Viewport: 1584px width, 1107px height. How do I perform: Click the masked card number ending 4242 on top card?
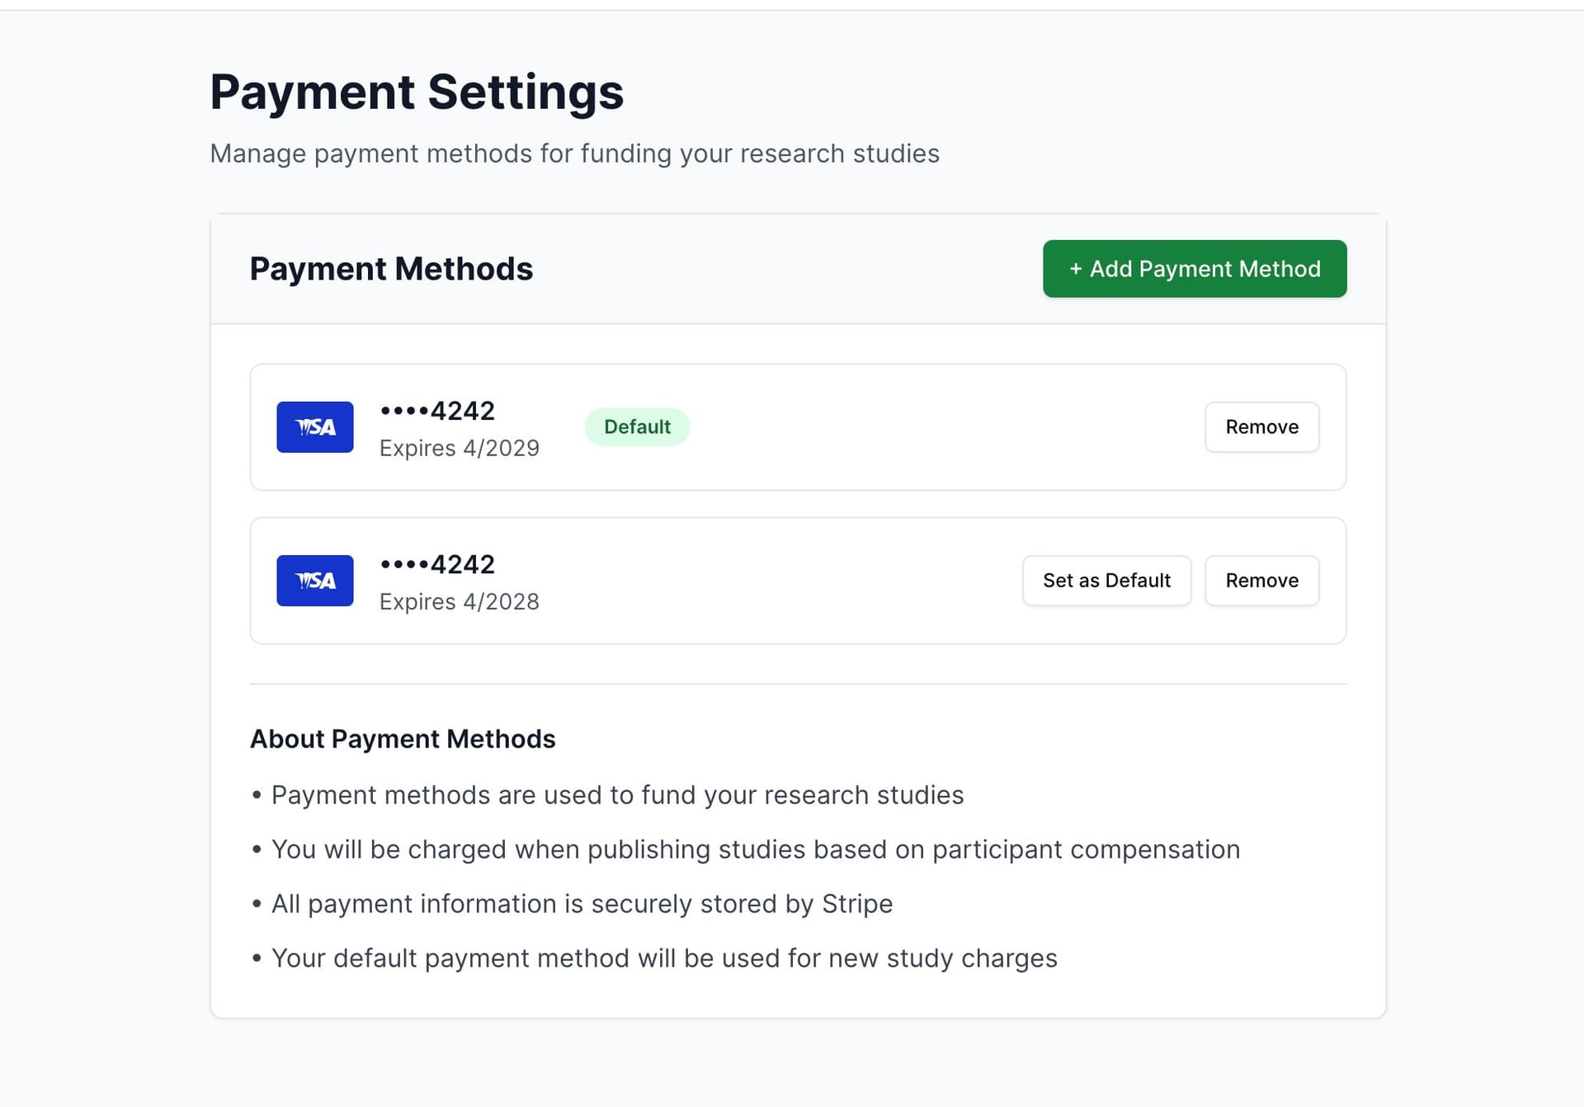coord(437,410)
